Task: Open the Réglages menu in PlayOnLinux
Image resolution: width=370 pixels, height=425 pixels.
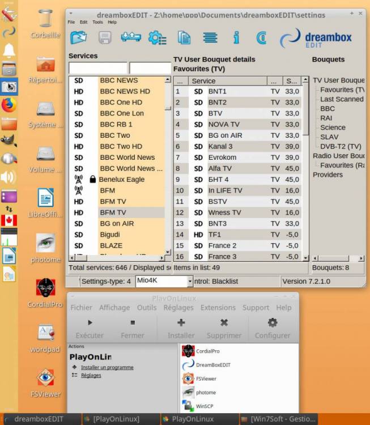Action: coord(178,308)
